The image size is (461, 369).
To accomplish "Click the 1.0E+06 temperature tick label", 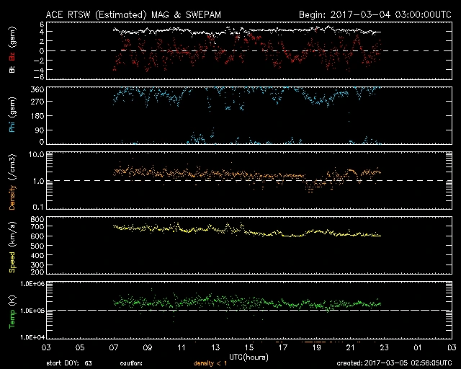I will click(27, 284).
